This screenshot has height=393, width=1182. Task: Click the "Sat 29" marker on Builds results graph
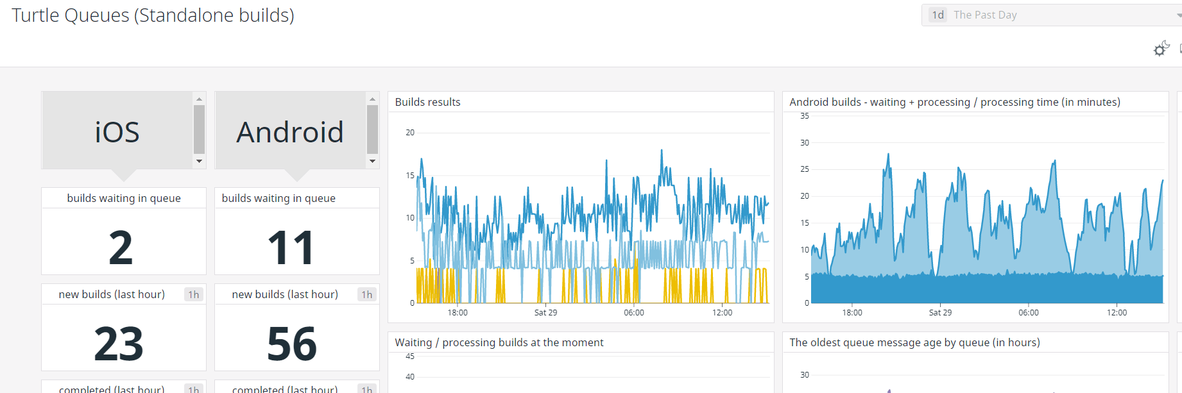(x=545, y=313)
